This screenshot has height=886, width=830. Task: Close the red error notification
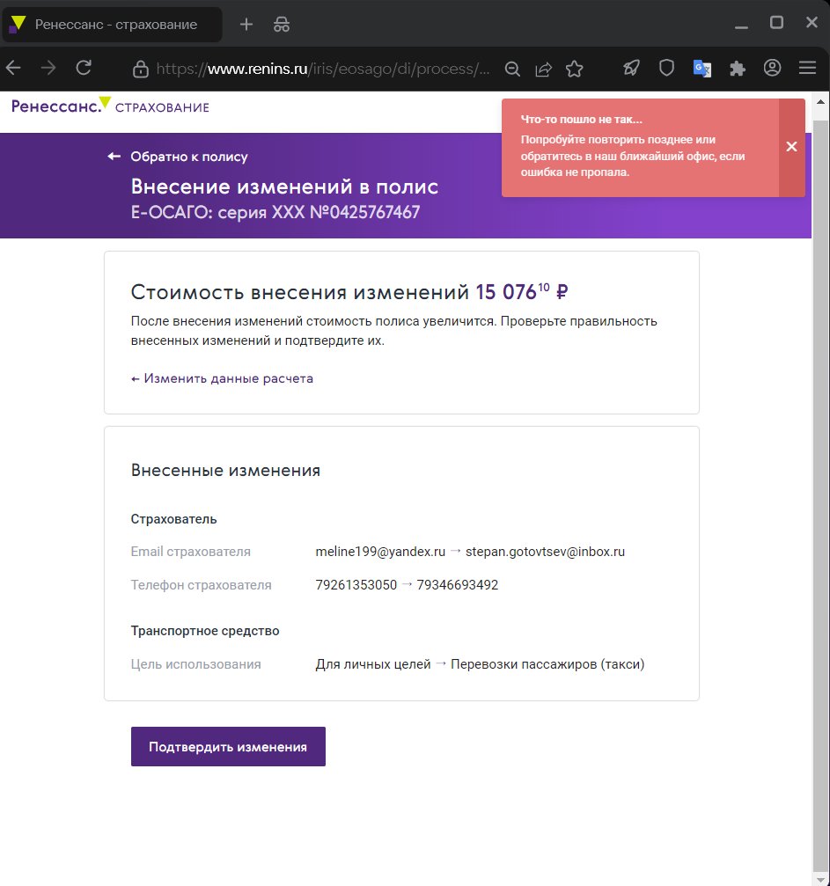point(791,147)
